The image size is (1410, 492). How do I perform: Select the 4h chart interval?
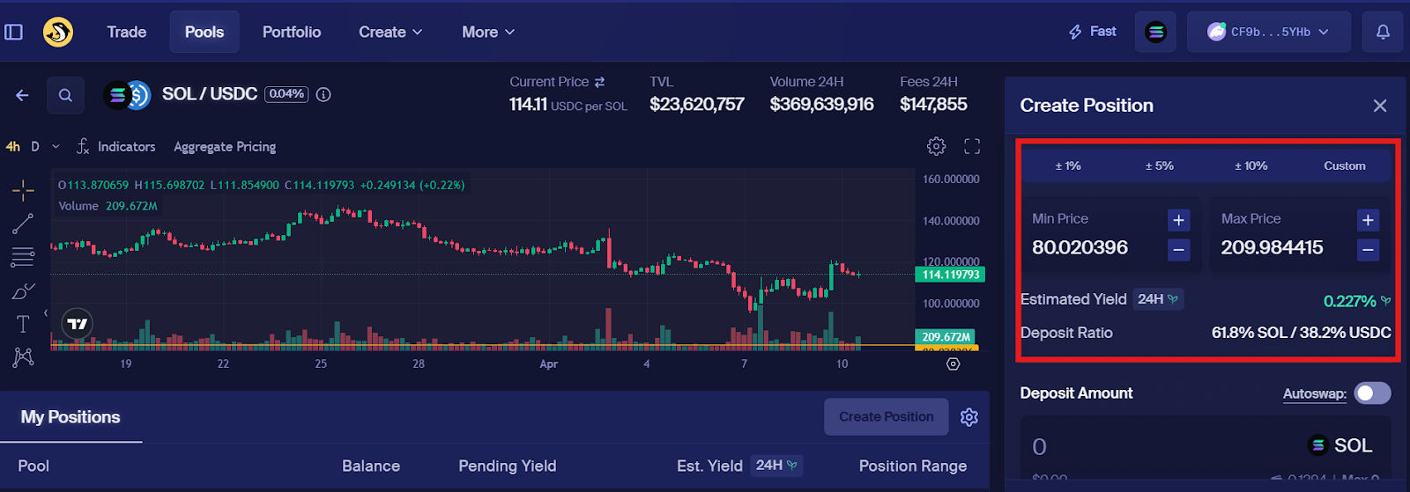tap(13, 146)
